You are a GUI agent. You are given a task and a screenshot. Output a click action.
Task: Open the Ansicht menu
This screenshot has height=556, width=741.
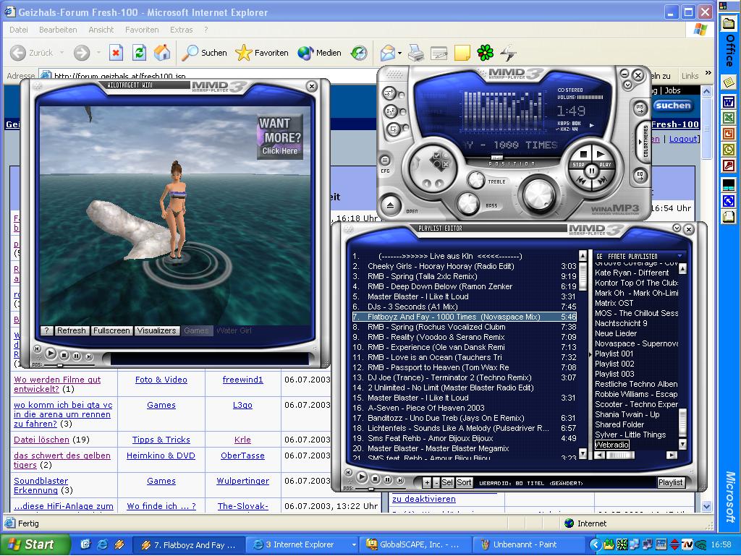point(101,30)
